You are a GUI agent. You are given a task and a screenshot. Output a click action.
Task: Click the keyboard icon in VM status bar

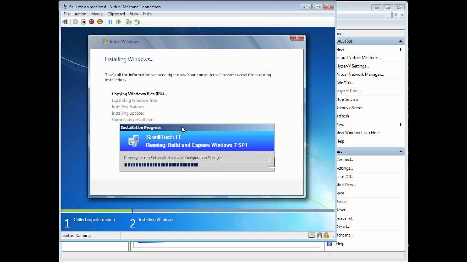312,235
